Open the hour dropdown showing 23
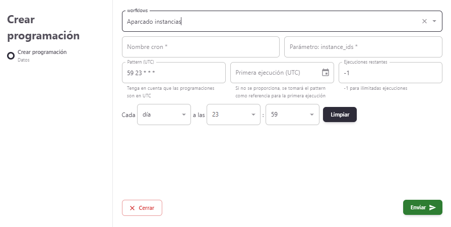The image size is (451, 227). [233, 115]
